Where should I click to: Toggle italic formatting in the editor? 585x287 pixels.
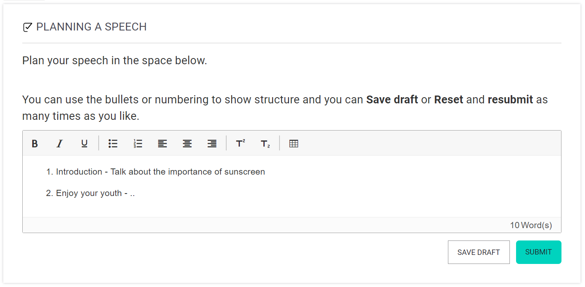59,143
